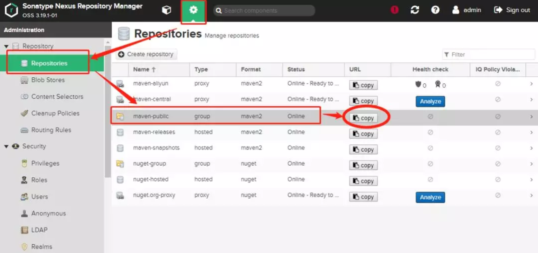Select the maven-snapshots repository name
This screenshot has width=538, height=253.
[156, 148]
